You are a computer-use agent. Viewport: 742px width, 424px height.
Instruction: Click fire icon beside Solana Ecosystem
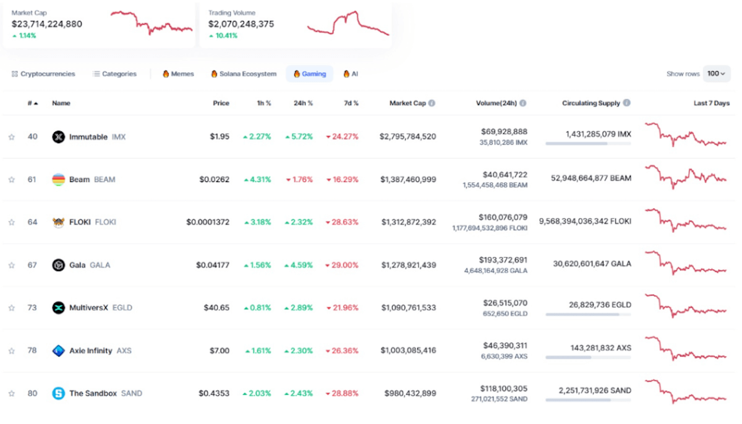pos(214,74)
